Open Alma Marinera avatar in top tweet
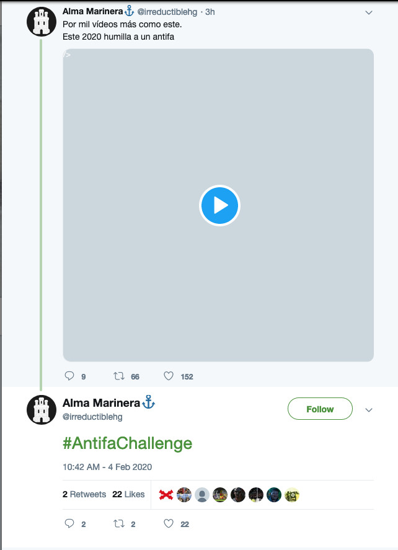This screenshot has height=550, width=398. coord(42,22)
